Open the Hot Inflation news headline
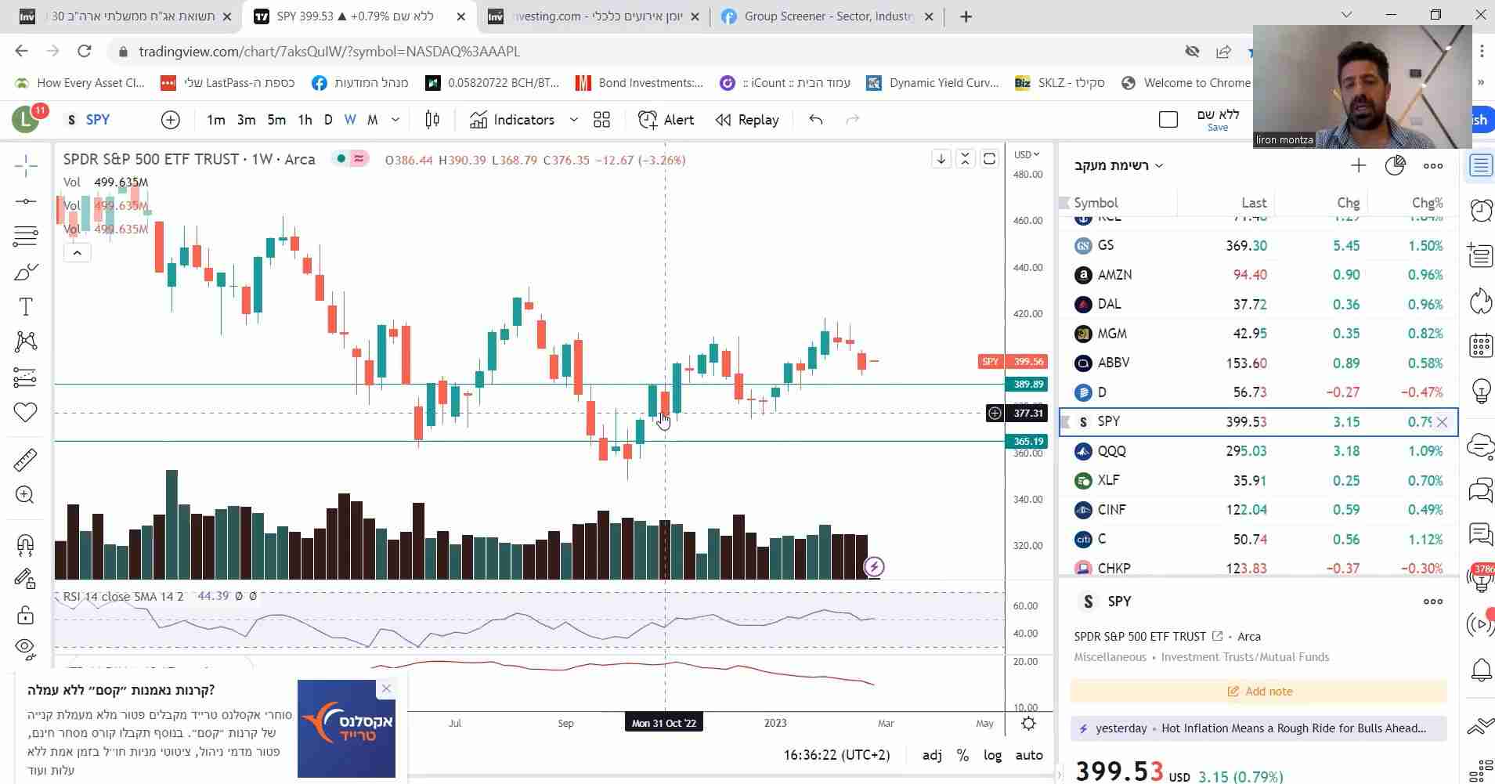Image resolution: width=1495 pixels, height=784 pixels. pyautogui.click(x=1294, y=728)
